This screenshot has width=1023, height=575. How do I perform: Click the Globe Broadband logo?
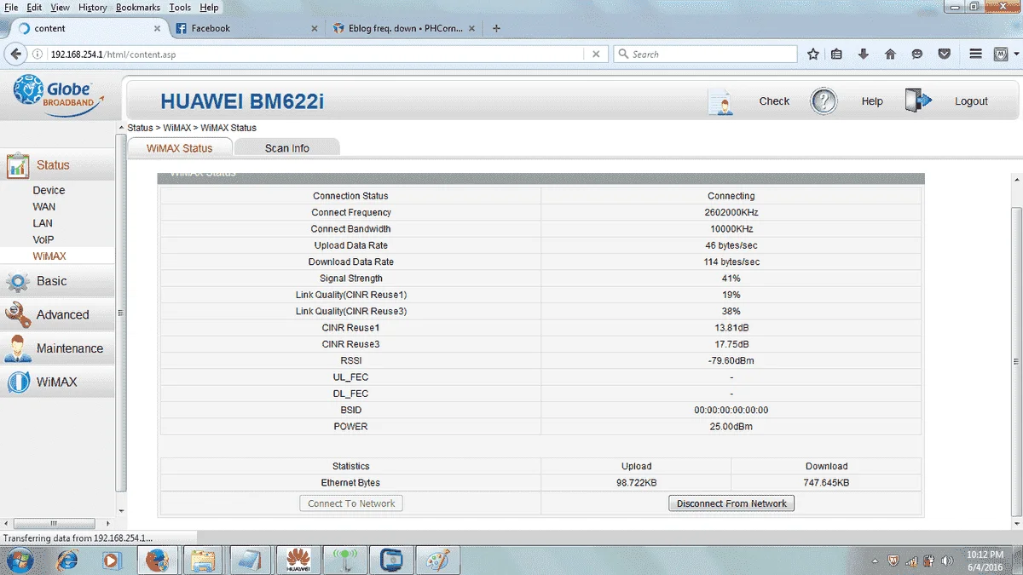tap(59, 95)
